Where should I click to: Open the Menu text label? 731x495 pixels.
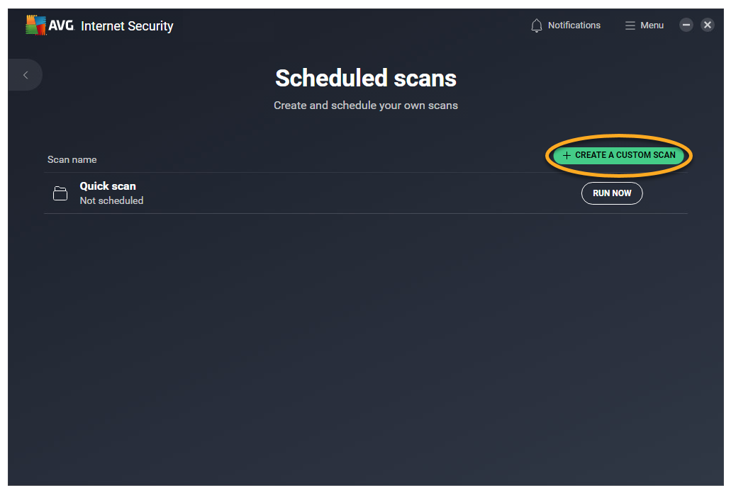(x=652, y=25)
